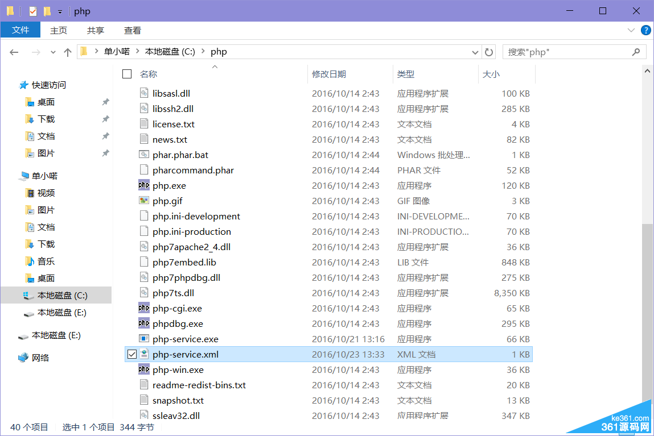Click the php.exe file icon
The height and width of the screenshot is (436, 654).
tap(144, 185)
